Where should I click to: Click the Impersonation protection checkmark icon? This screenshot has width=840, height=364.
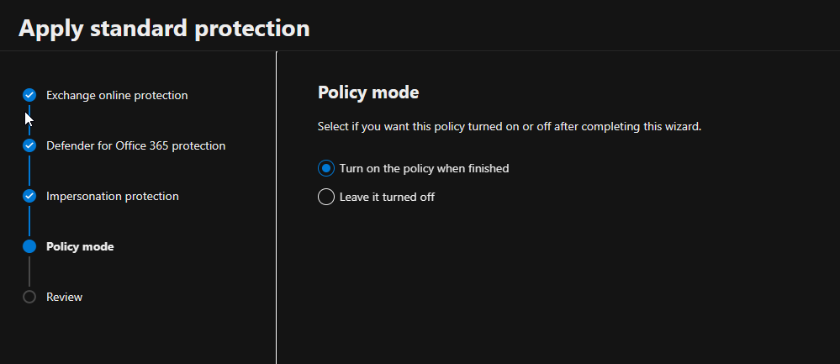click(29, 196)
